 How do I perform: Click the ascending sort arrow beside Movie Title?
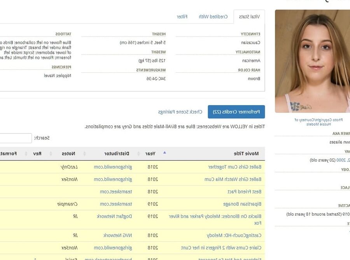(x=164, y=153)
